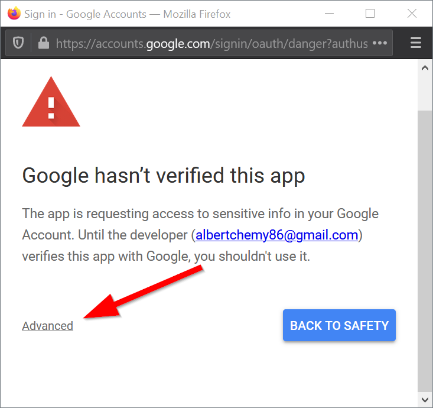Click the scrollbar down arrow
Viewport: 433px width, 408px height.
[x=424, y=400]
